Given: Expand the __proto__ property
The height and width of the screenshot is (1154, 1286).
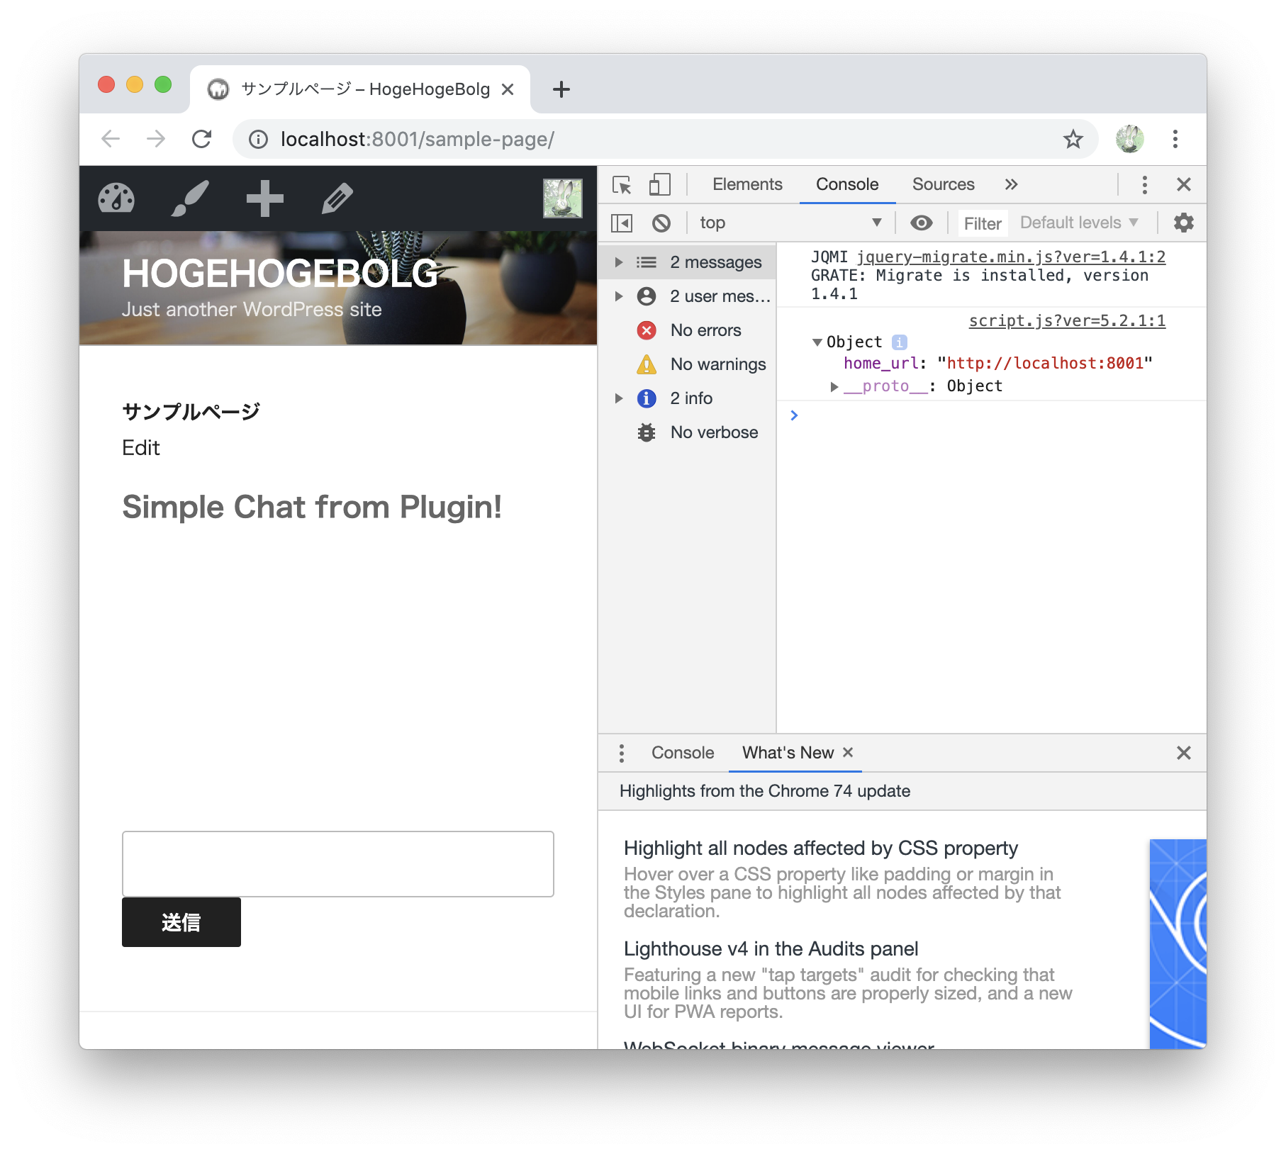Looking at the screenshot, I should click(835, 386).
